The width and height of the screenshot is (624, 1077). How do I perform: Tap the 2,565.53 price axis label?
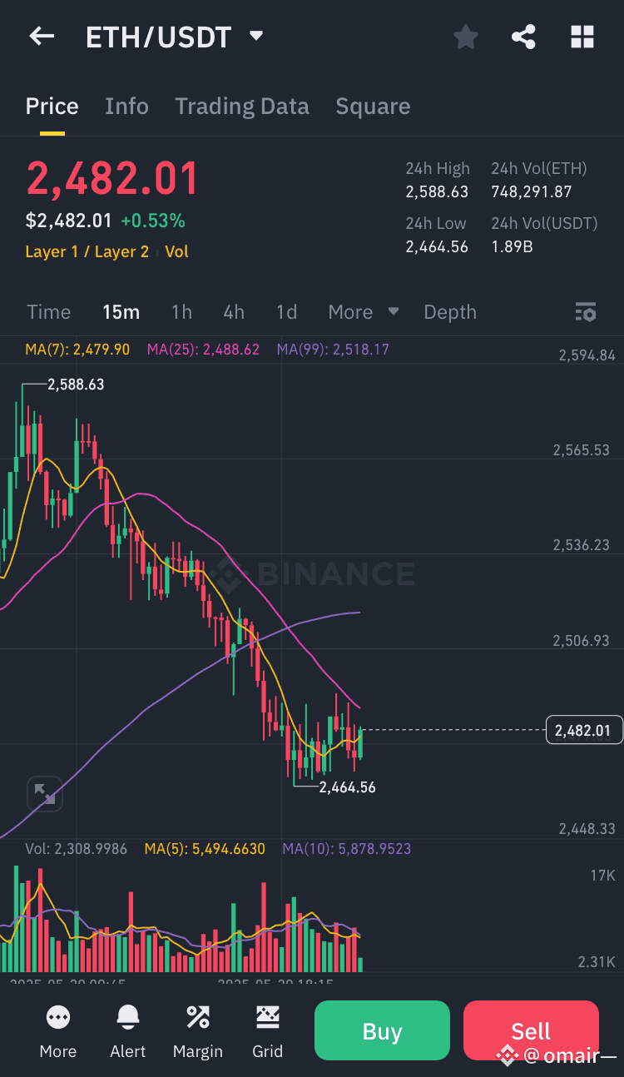(582, 450)
